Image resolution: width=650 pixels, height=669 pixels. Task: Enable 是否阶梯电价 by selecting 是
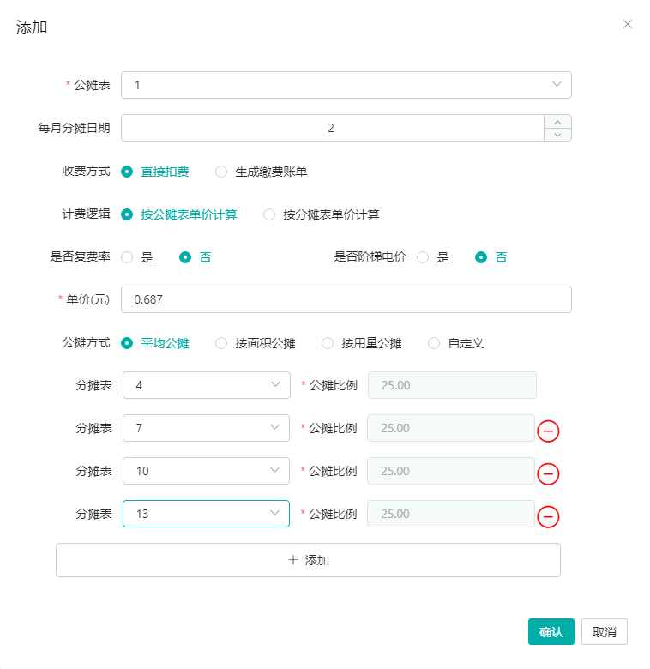[x=423, y=257]
